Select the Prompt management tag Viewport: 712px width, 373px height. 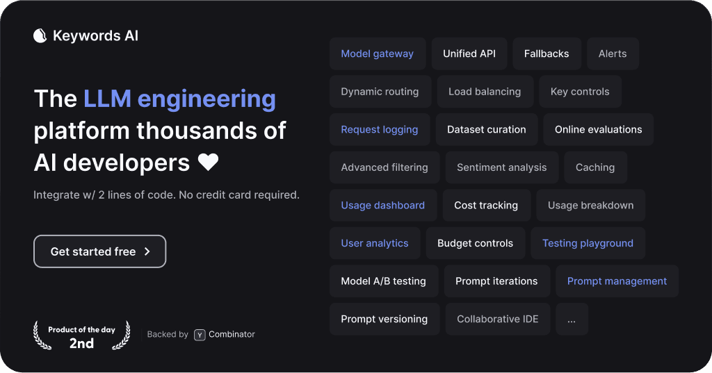pos(617,281)
